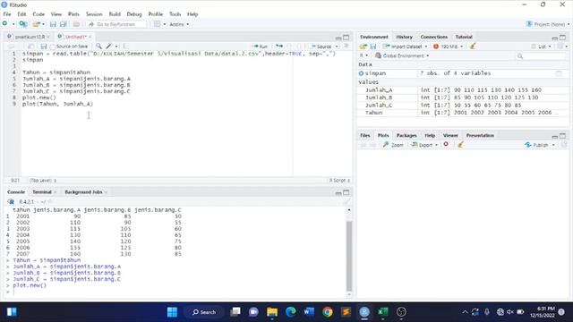Open the New File dropdown arrow

[13, 24]
